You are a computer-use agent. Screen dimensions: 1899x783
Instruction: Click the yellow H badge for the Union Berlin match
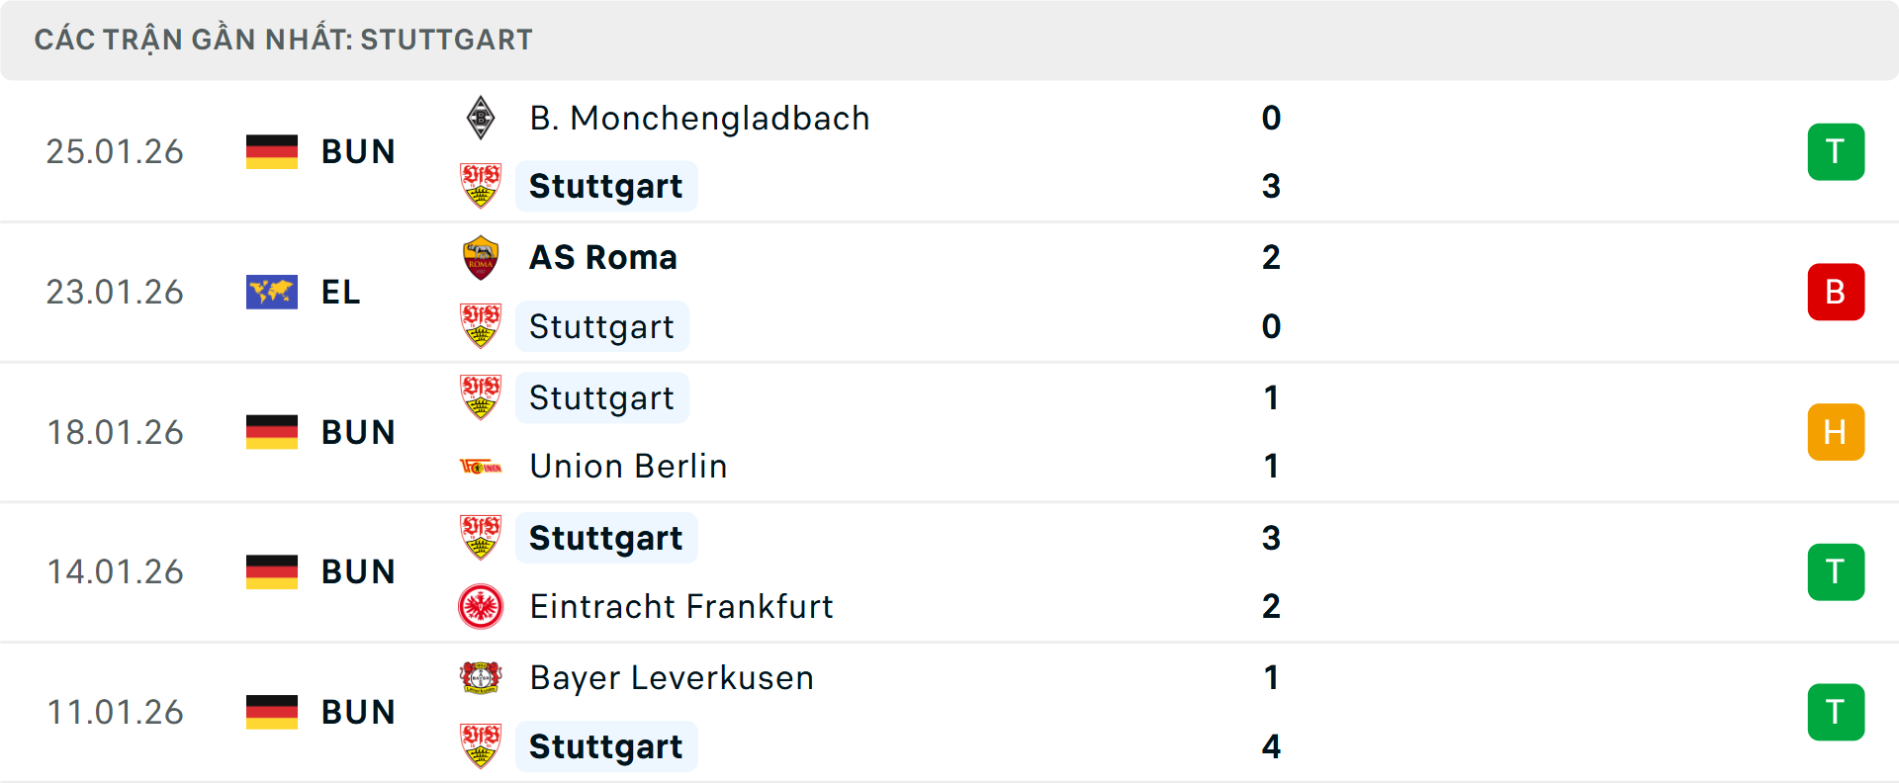(x=1837, y=432)
